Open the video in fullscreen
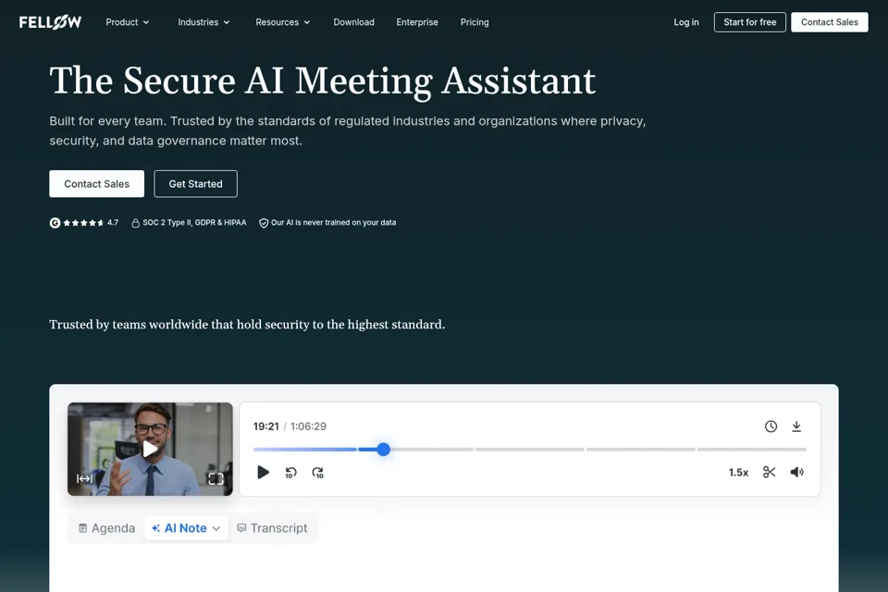The image size is (888, 592). 216,479
